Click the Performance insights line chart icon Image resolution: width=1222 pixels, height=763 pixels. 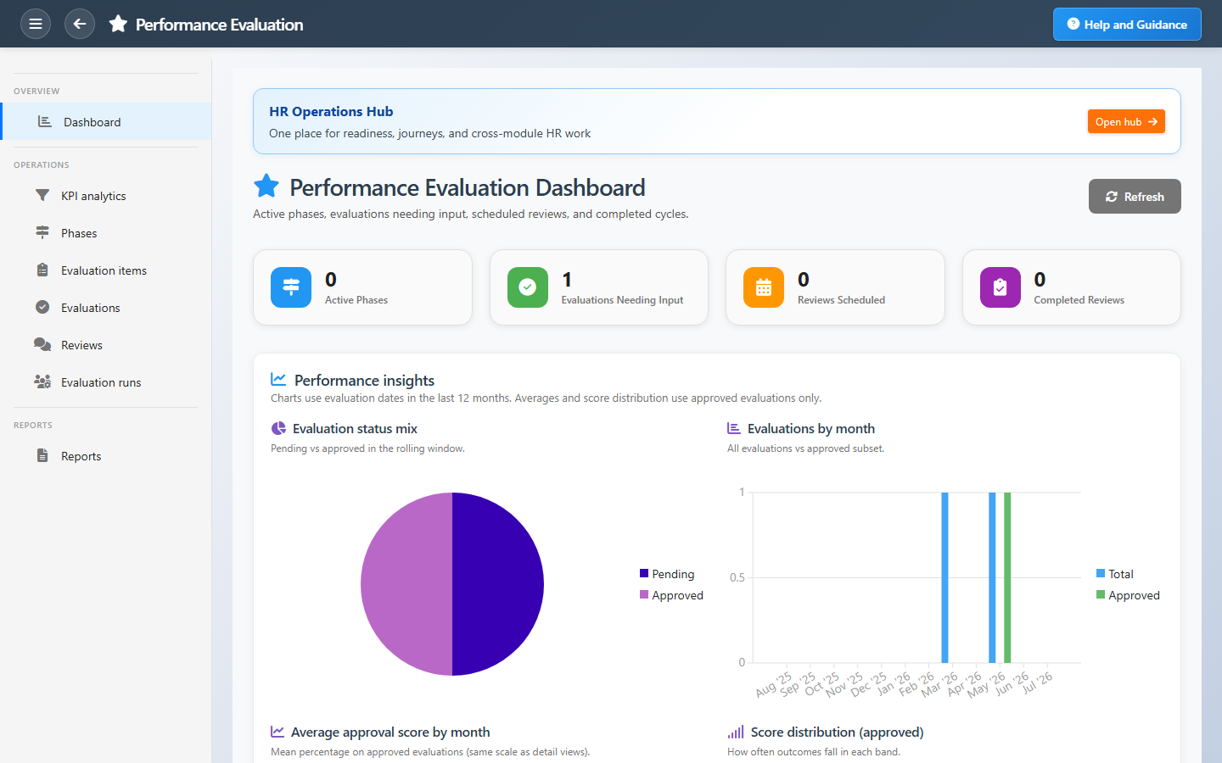[278, 379]
